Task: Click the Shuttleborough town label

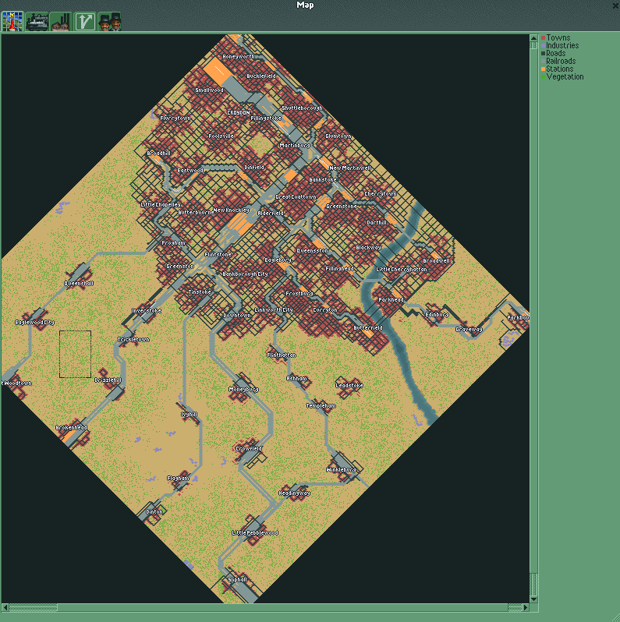Action: pyautogui.click(x=302, y=108)
